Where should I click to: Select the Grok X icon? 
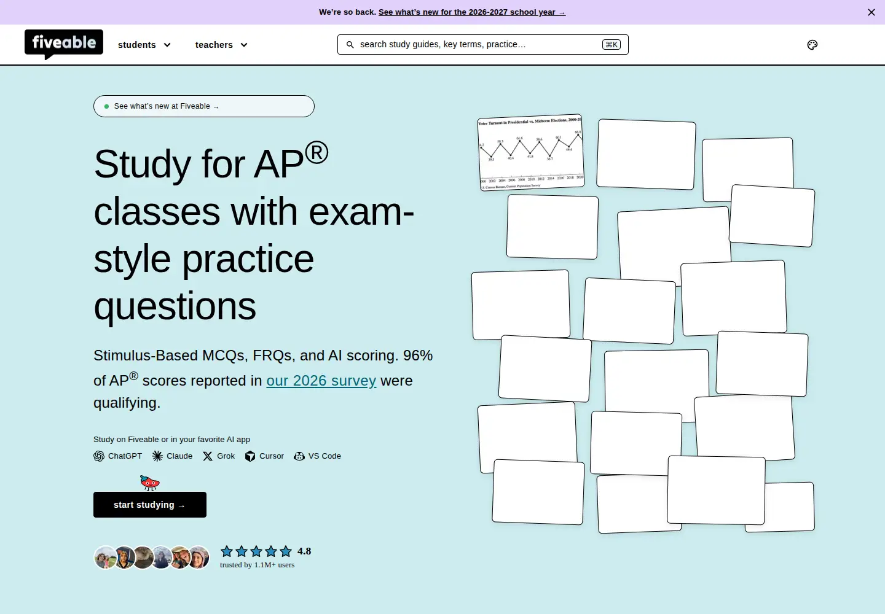coord(208,456)
